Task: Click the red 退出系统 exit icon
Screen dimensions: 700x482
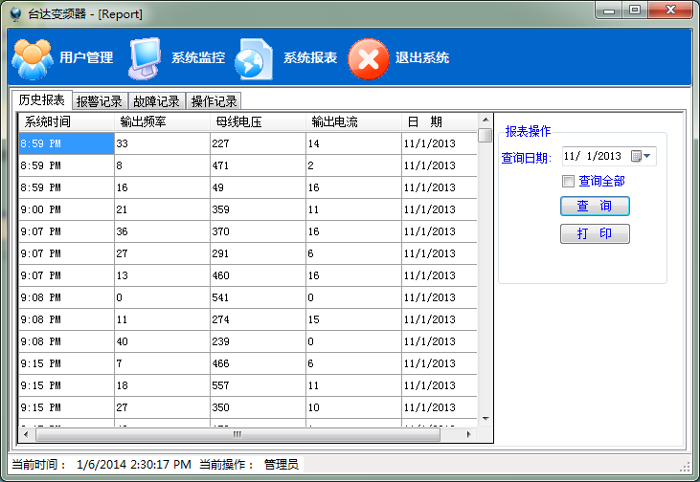Action: [x=368, y=58]
